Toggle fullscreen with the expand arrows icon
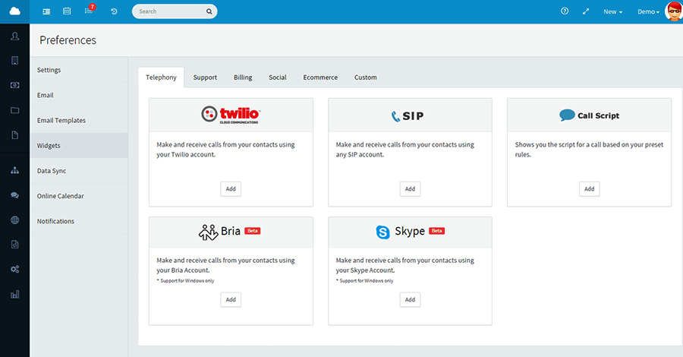683x357 pixels. [586, 11]
